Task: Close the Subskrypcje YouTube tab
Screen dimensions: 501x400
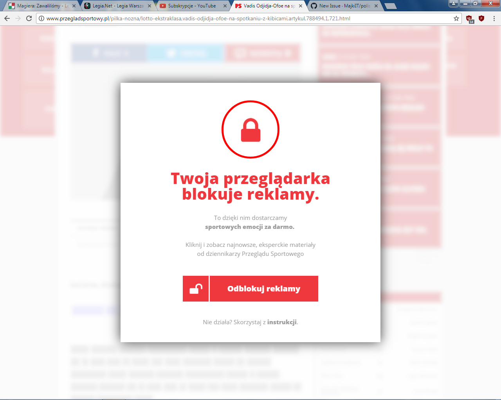Action: click(225, 6)
